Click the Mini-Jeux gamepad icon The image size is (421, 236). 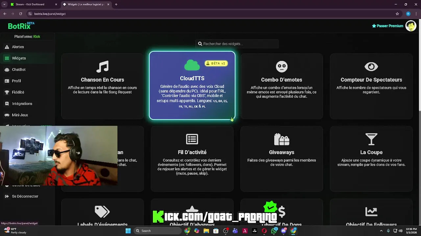click(7, 115)
